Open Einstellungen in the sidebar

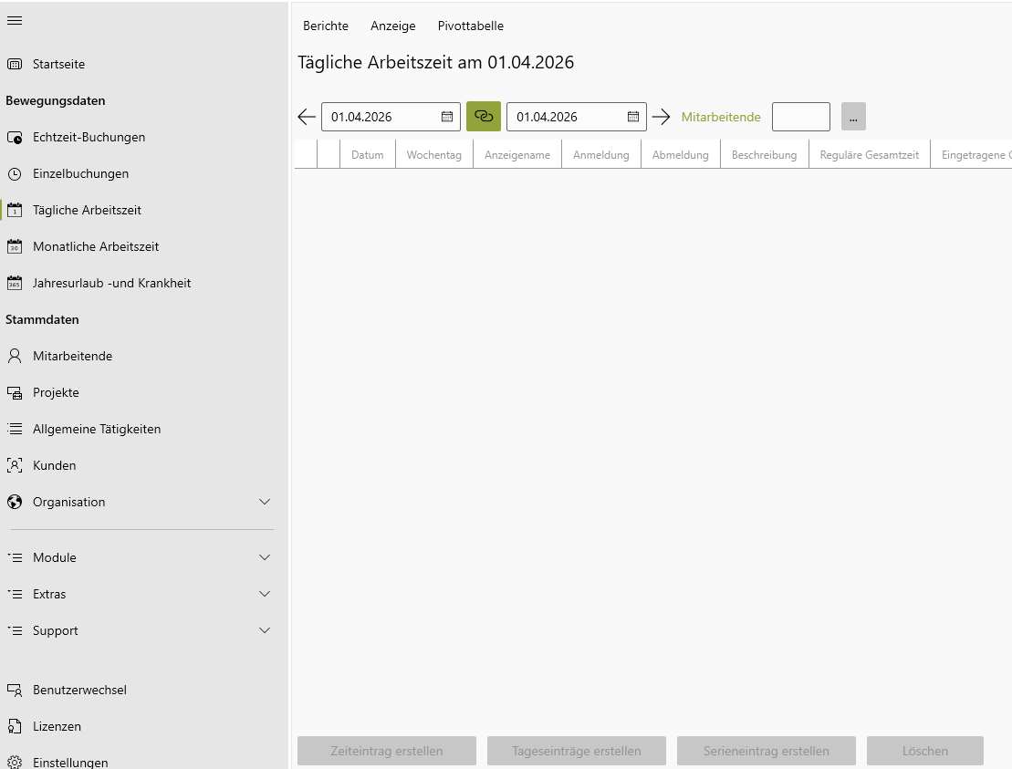coord(70,762)
